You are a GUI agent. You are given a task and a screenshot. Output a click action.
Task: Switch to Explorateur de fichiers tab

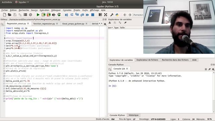[147, 60]
